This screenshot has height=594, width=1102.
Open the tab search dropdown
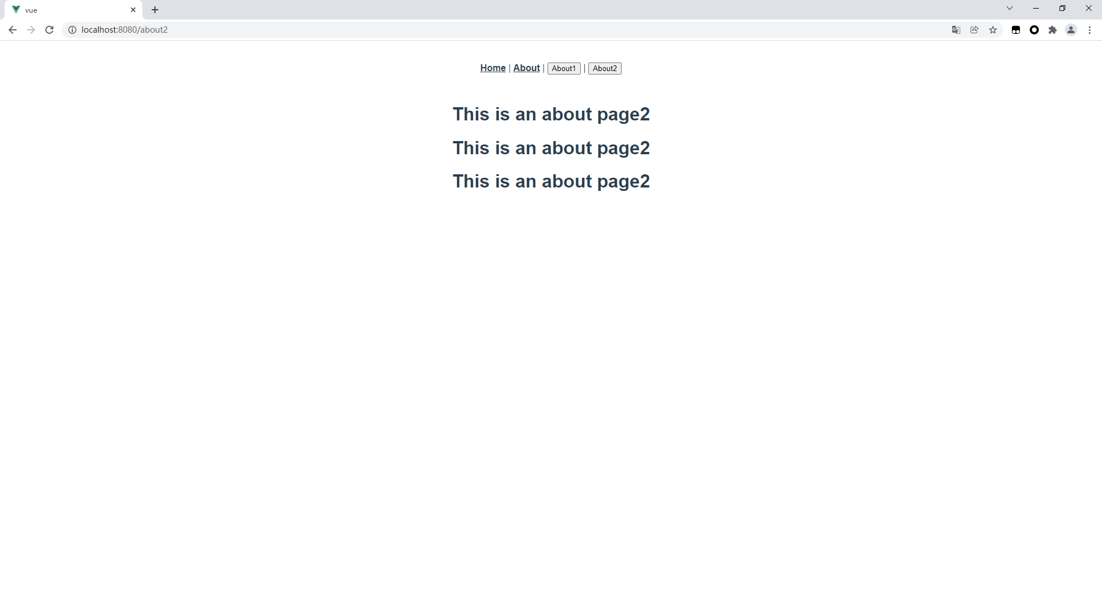(1010, 8)
